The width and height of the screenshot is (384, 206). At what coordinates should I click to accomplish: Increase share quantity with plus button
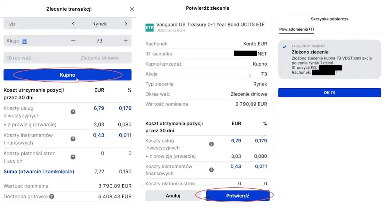pos(126,41)
